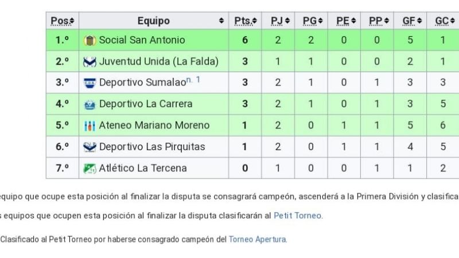Open the Petit Torneo link

pyautogui.click(x=297, y=216)
